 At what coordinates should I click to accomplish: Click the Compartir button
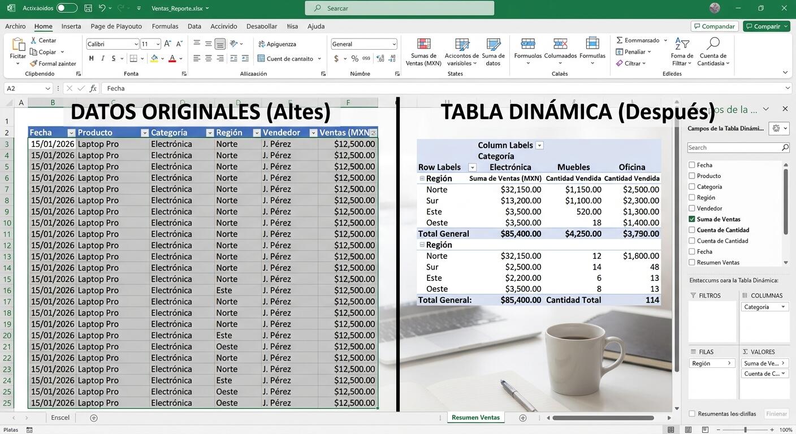pyautogui.click(x=767, y=26)
